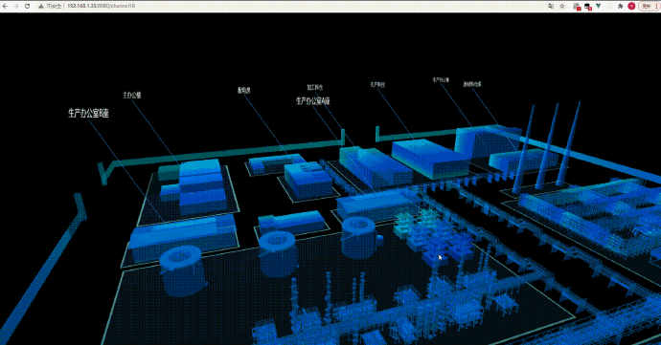The image size is (661, 345).
Task: Open the not-secure warning triangle in address bar
Action: tap(41, 7)
